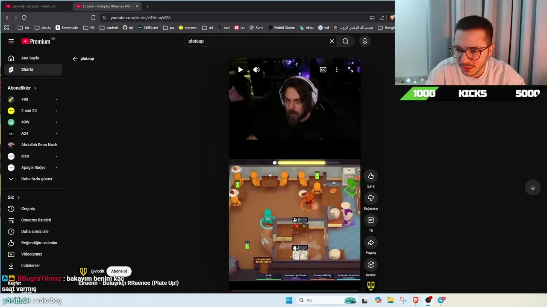Close the Elraenn Bulaşıkçı tab

point(137,6)
